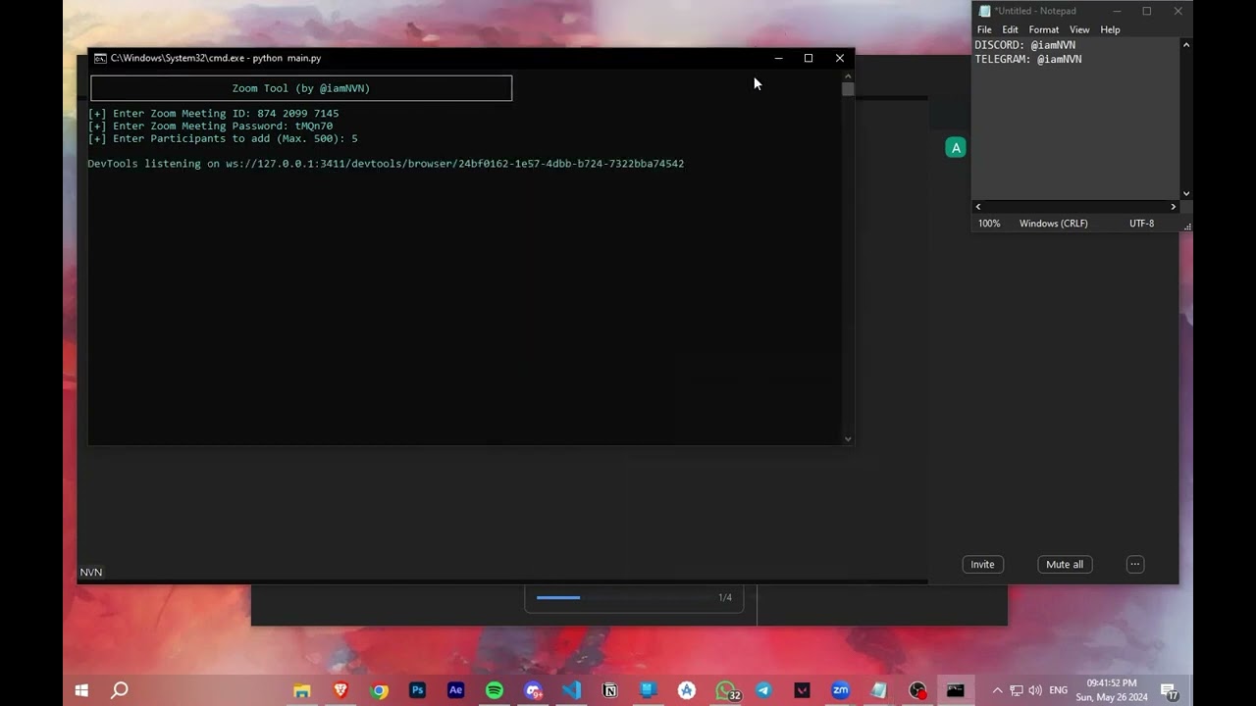The width and height of the screenshot is (1256, 706).
Task: Open Zoom from the taskbar
Action: (840, 690)
